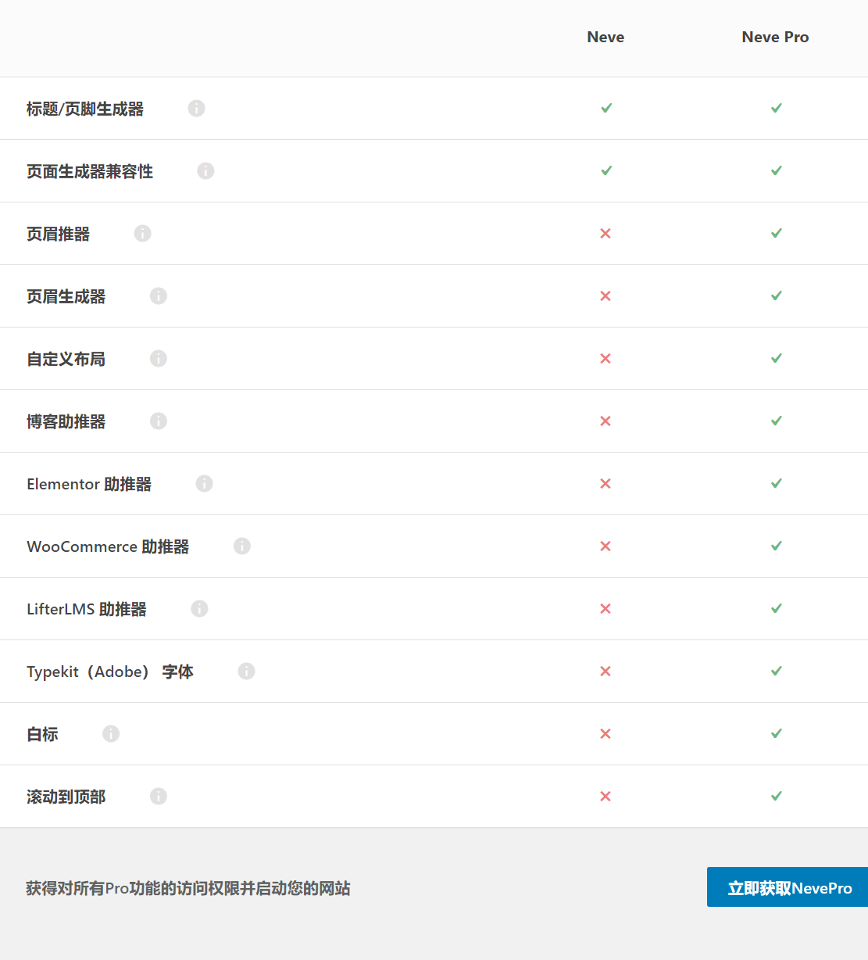Screen dimensions: 868x960
Task: Click Neve Pro check for 页眉生成器
Action: coord(777,296)
